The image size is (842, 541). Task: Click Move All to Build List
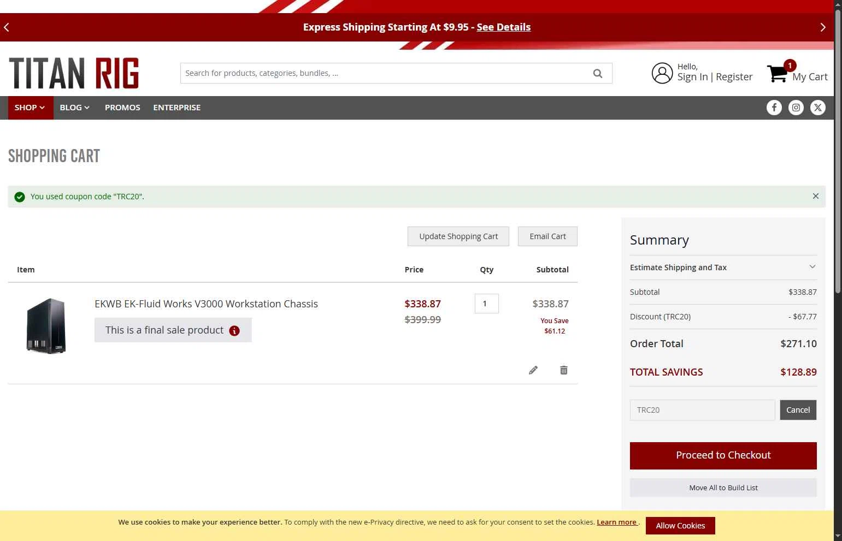[723, 488]
